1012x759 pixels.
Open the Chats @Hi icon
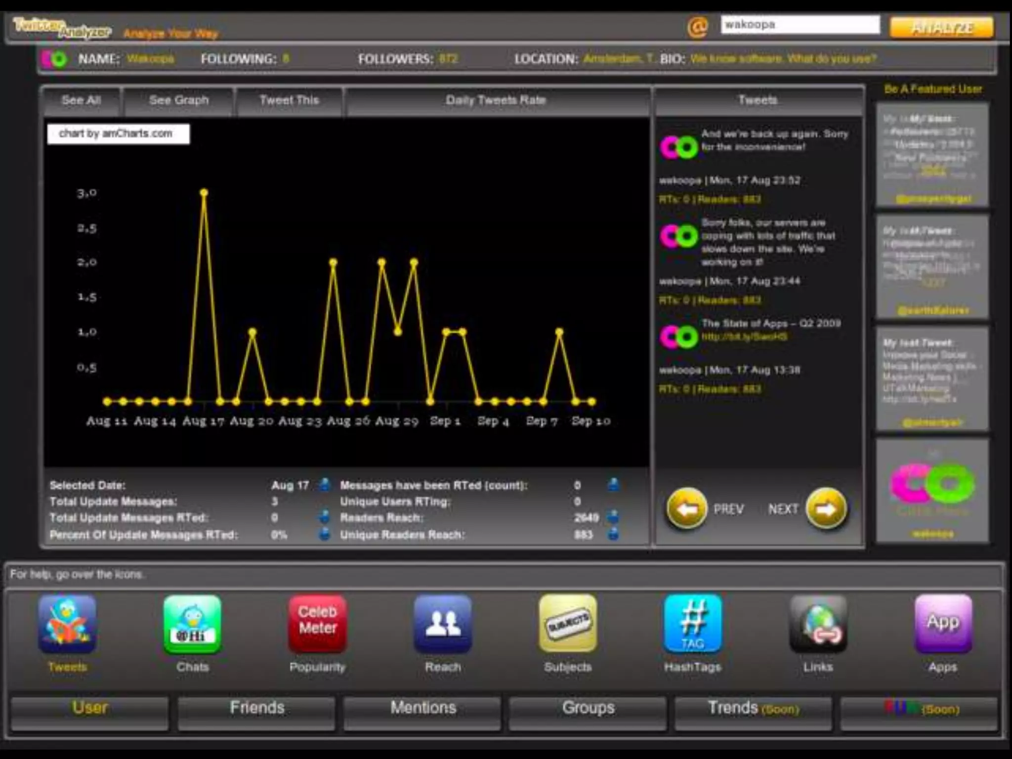click(x=192, y=624)
